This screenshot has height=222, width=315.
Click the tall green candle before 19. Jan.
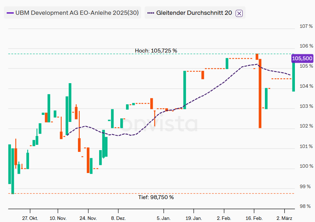184,90
